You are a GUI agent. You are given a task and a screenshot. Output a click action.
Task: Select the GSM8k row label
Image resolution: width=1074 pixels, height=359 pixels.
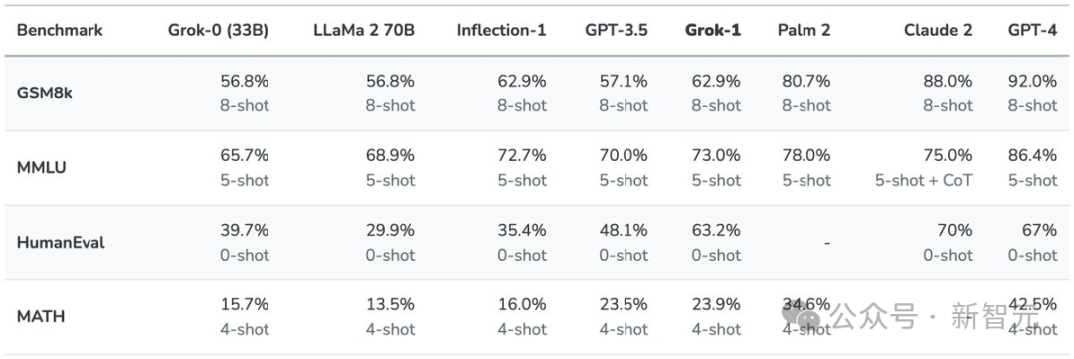pos(44,93)
